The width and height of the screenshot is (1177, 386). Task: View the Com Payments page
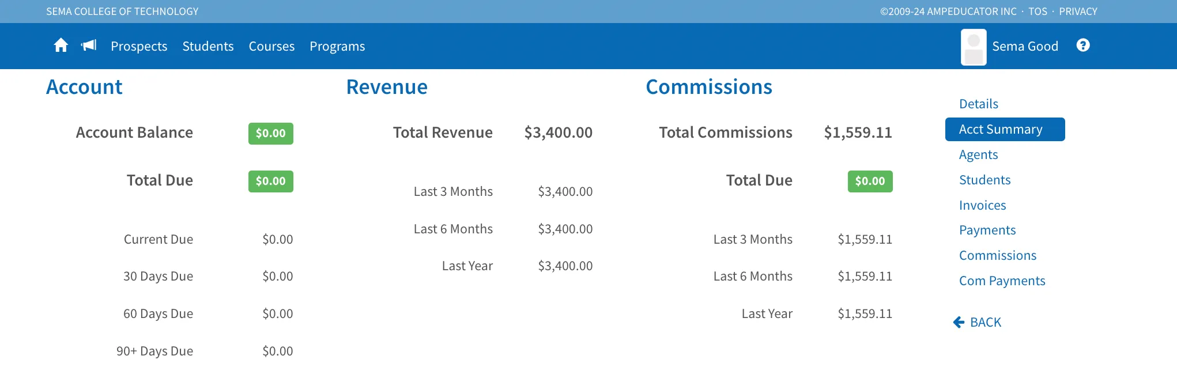pyautogui.click(x=1002, y=281)
